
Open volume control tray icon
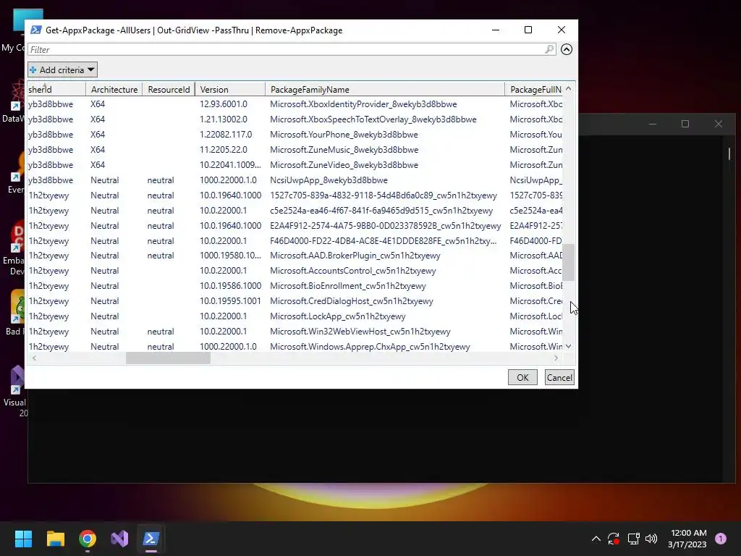(x=651, y=539)
